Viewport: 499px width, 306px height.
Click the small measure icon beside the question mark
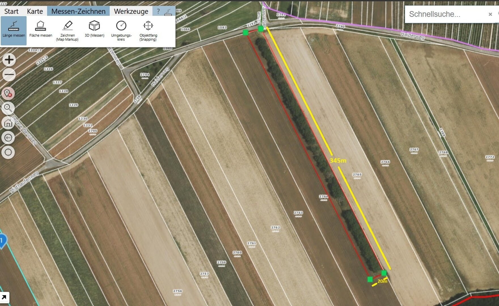168,12
